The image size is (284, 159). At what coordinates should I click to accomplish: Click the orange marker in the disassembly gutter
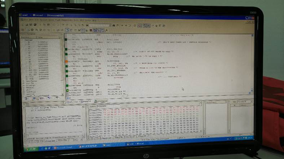(x=66, y=61)
